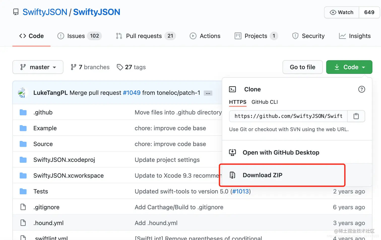Screen dimensions: 381x240
Task: Open the master branch dropdown
Action: (x=38, y=67)
